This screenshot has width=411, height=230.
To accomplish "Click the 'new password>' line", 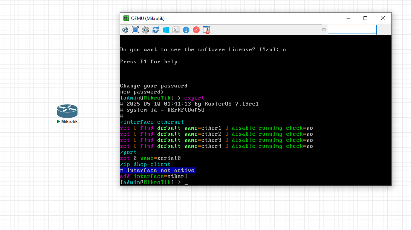I will click(142, 92).
